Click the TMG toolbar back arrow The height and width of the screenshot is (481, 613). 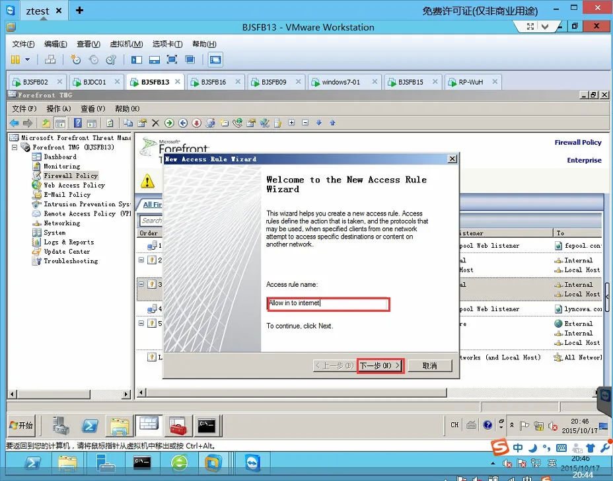[x=14, y=123]
